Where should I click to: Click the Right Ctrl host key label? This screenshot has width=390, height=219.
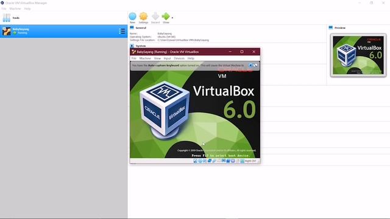[250, 161]
